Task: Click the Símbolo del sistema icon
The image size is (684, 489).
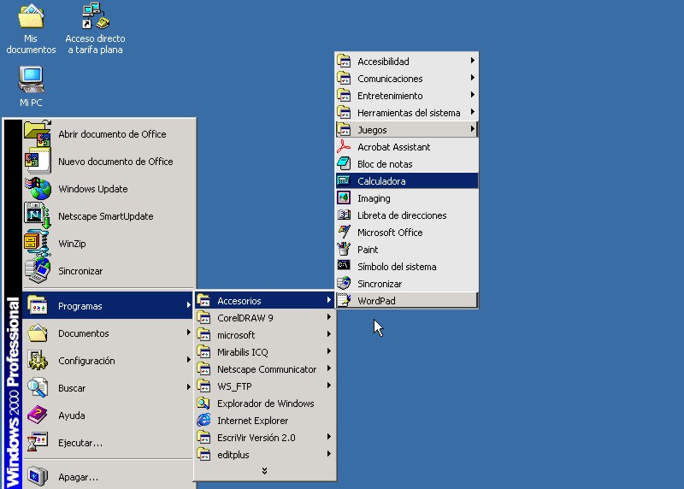Action: pyautogui.click(x=344, y=265)
